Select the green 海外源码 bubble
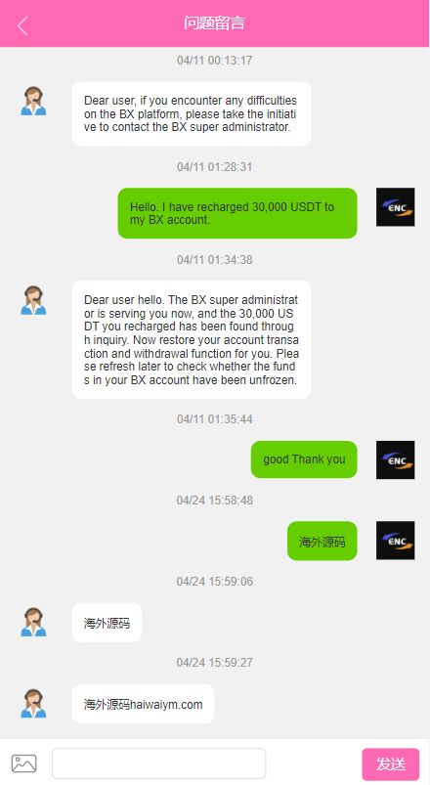 322,542
